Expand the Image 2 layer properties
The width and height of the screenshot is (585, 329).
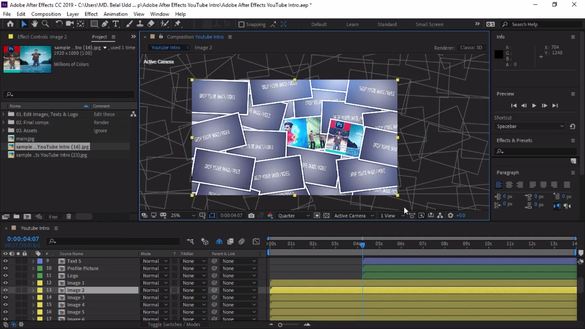pyautogui.click(x=33, y=290)
